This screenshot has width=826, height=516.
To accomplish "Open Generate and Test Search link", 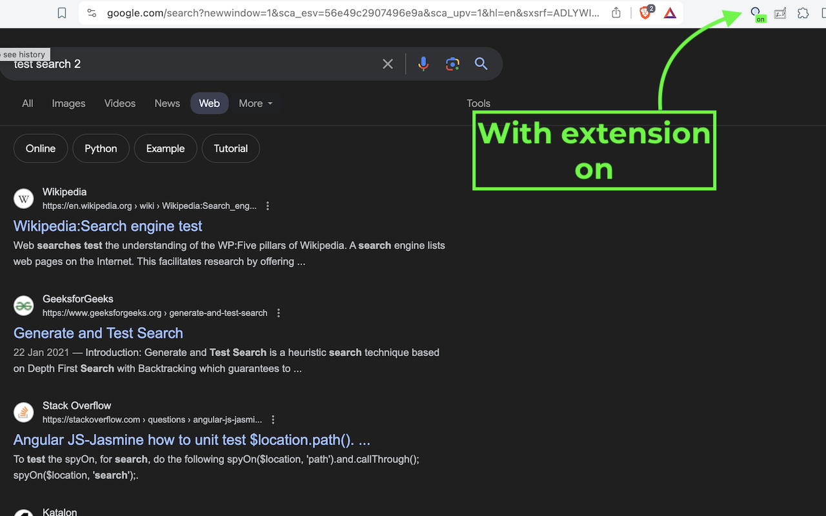I will (x=98, y=333).
